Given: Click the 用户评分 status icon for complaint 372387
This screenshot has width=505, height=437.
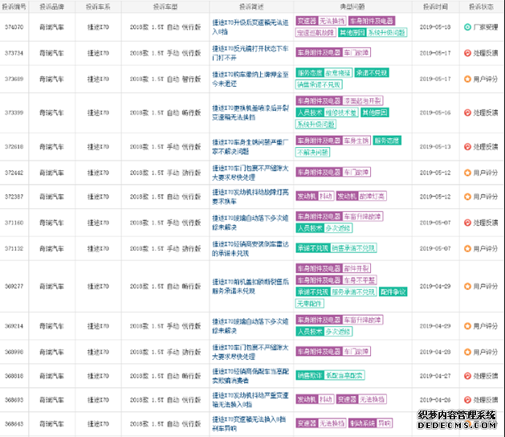Looking at the screenshot, I should pos(467,197).
